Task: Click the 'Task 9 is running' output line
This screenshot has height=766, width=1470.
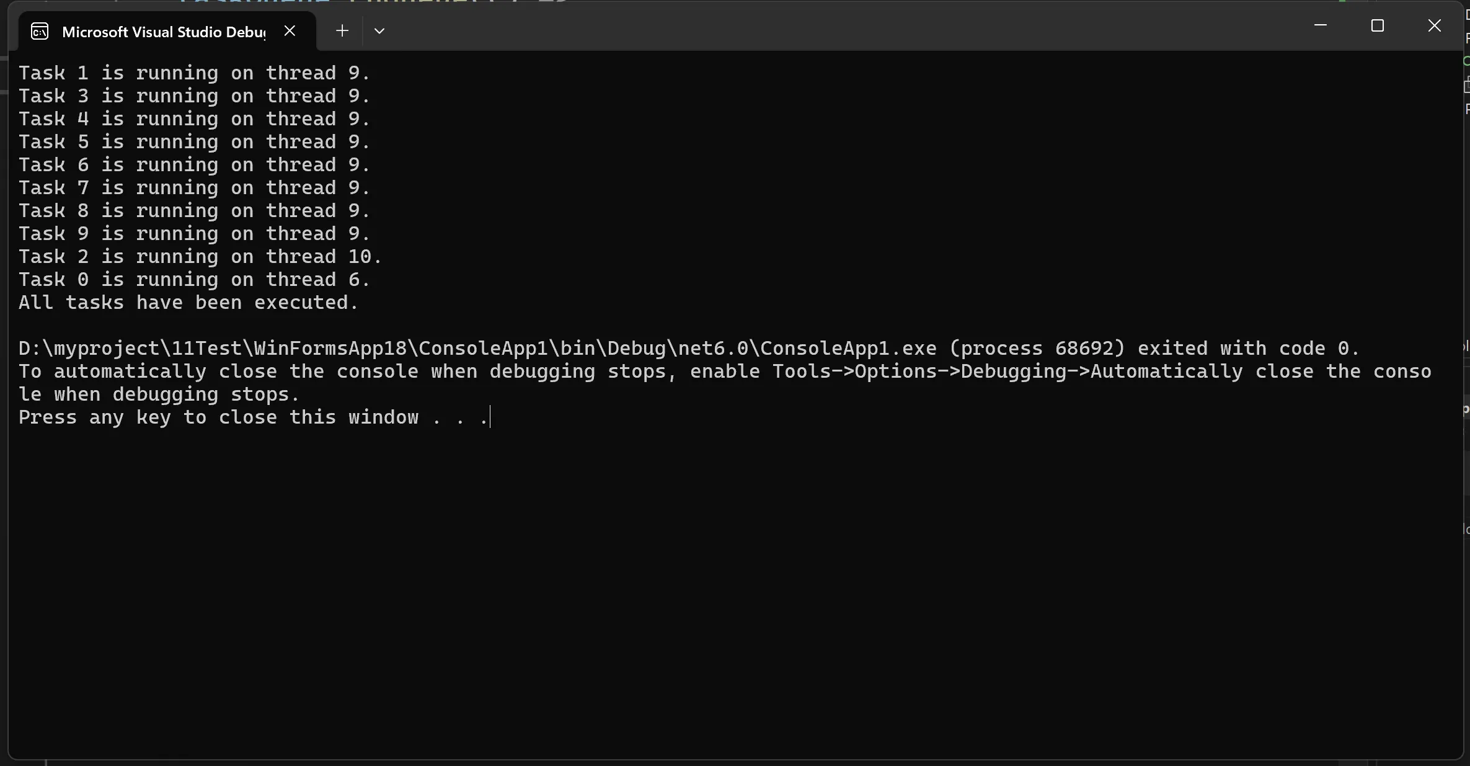Action: tap(194, 233)
